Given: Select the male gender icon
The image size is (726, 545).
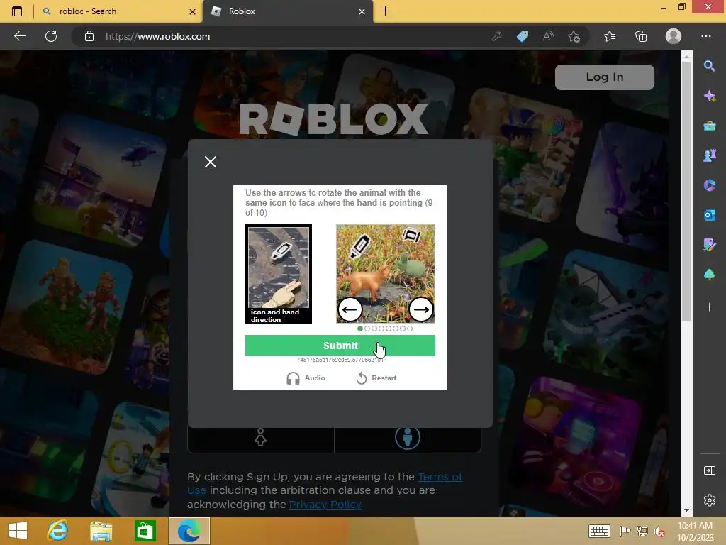Looking at the screenshot, I should coord(408,438).
